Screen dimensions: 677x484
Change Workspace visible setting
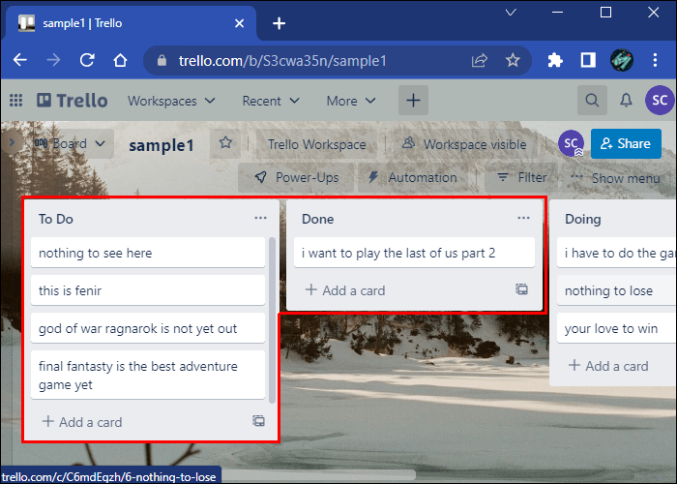coord(464,144)
